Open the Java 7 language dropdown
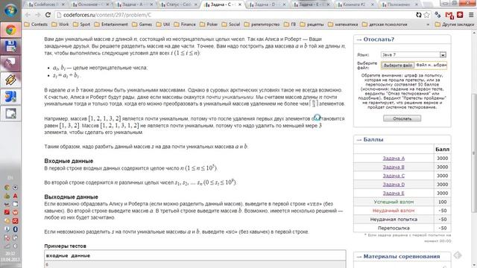The height and width of the screenshot is (268, 477). click(414, 54)
